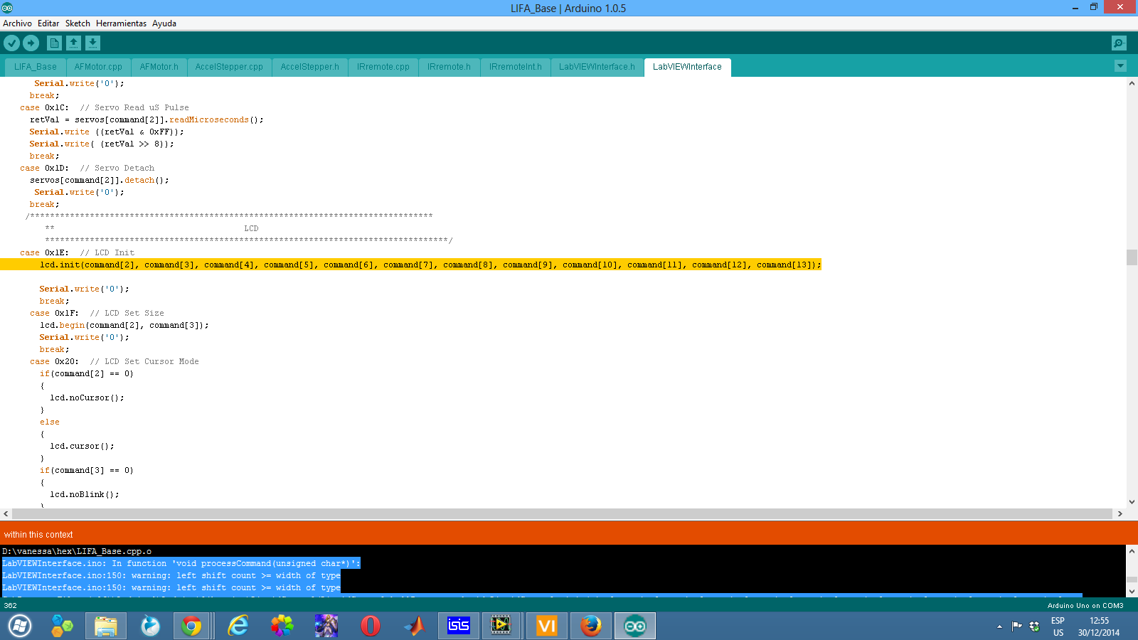Click the console scroll down arrow
The width and height of the screenshot is (1138, 640).
(x=1132, y=591)
